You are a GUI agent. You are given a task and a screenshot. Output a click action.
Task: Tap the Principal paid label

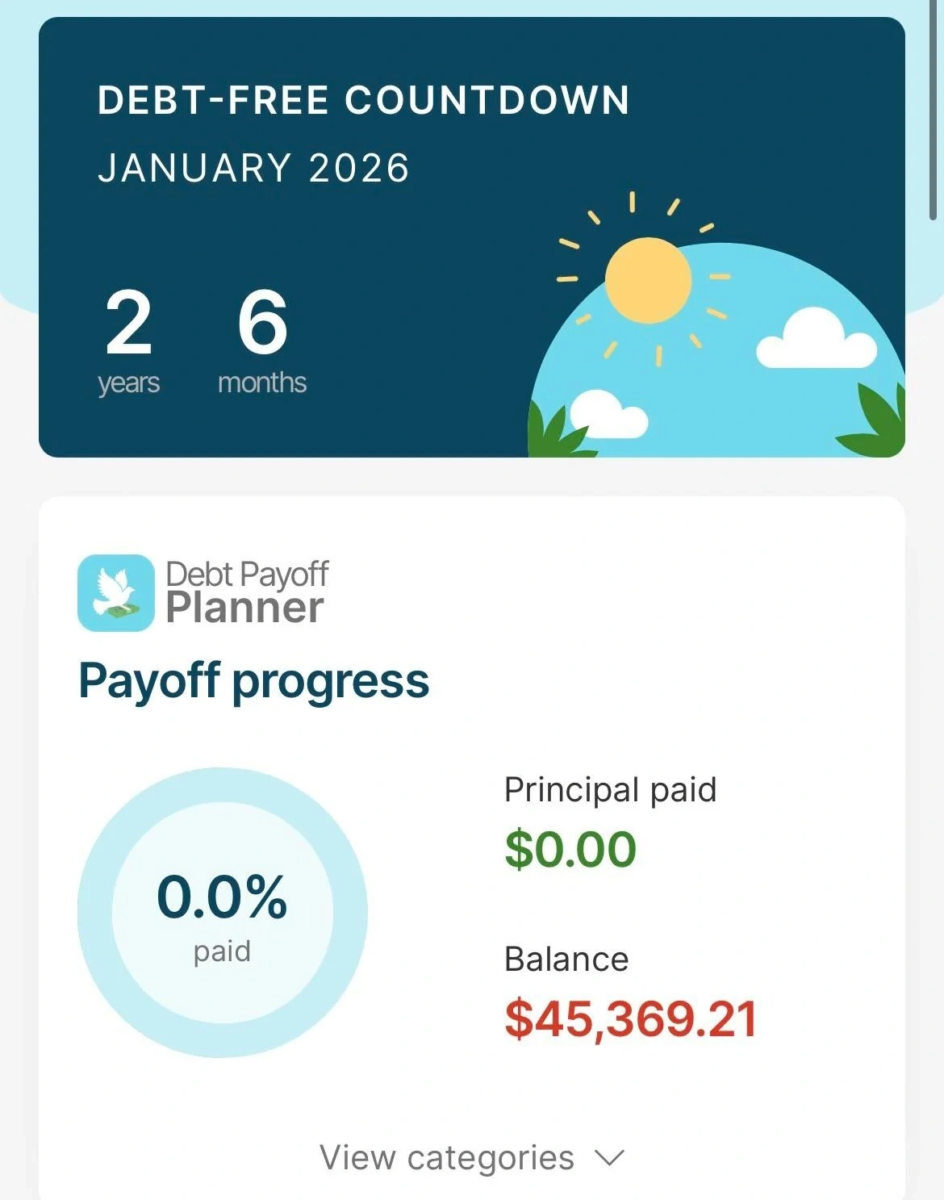pyautogui.click(x=610, y=790)
